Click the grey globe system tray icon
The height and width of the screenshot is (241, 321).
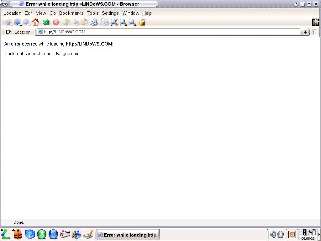click(281, 234)
